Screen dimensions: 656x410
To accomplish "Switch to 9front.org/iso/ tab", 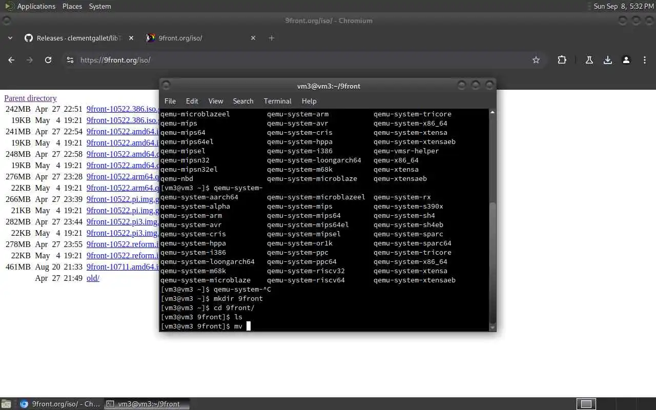I will 201,38.
